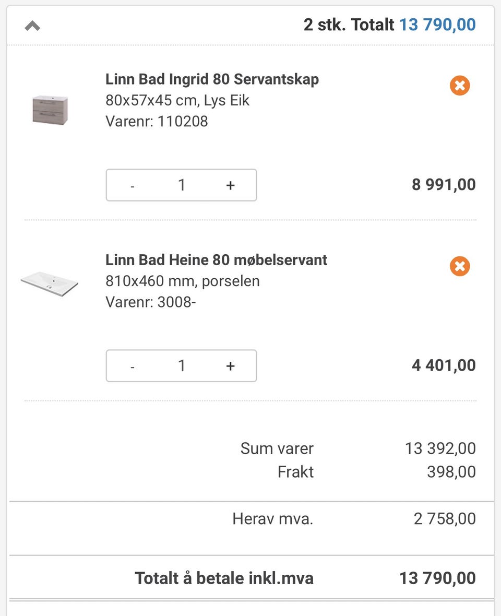501x616 pixels.
Task: Decrease quantity of Ingrid 80 Servantskap
Action: click(x=133, y=185)
